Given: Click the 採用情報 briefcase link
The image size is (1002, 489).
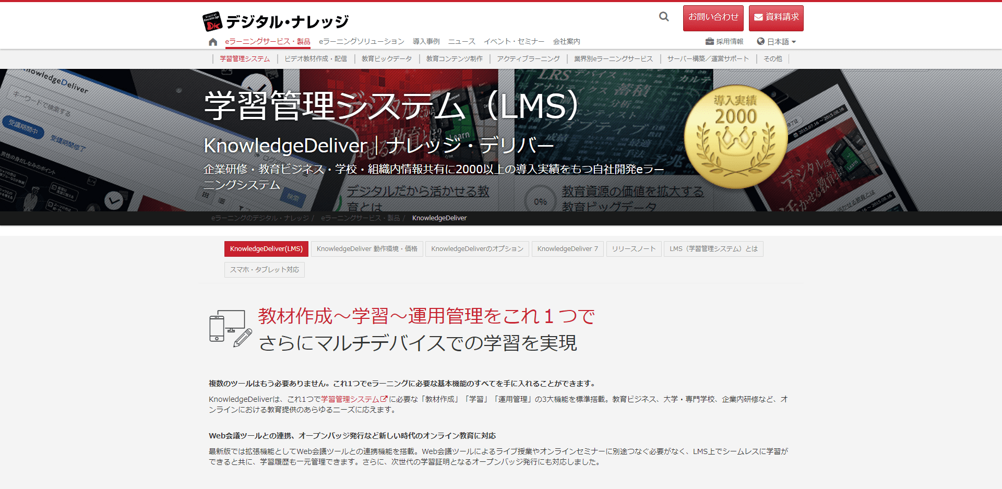Looking at the screenshot, I should coord(724,42).
